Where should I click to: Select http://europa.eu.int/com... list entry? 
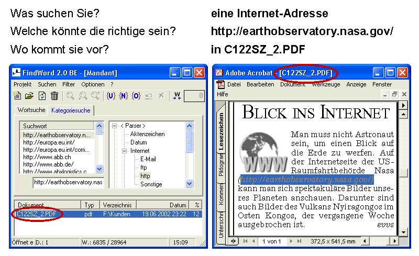[x=57, y=150]
